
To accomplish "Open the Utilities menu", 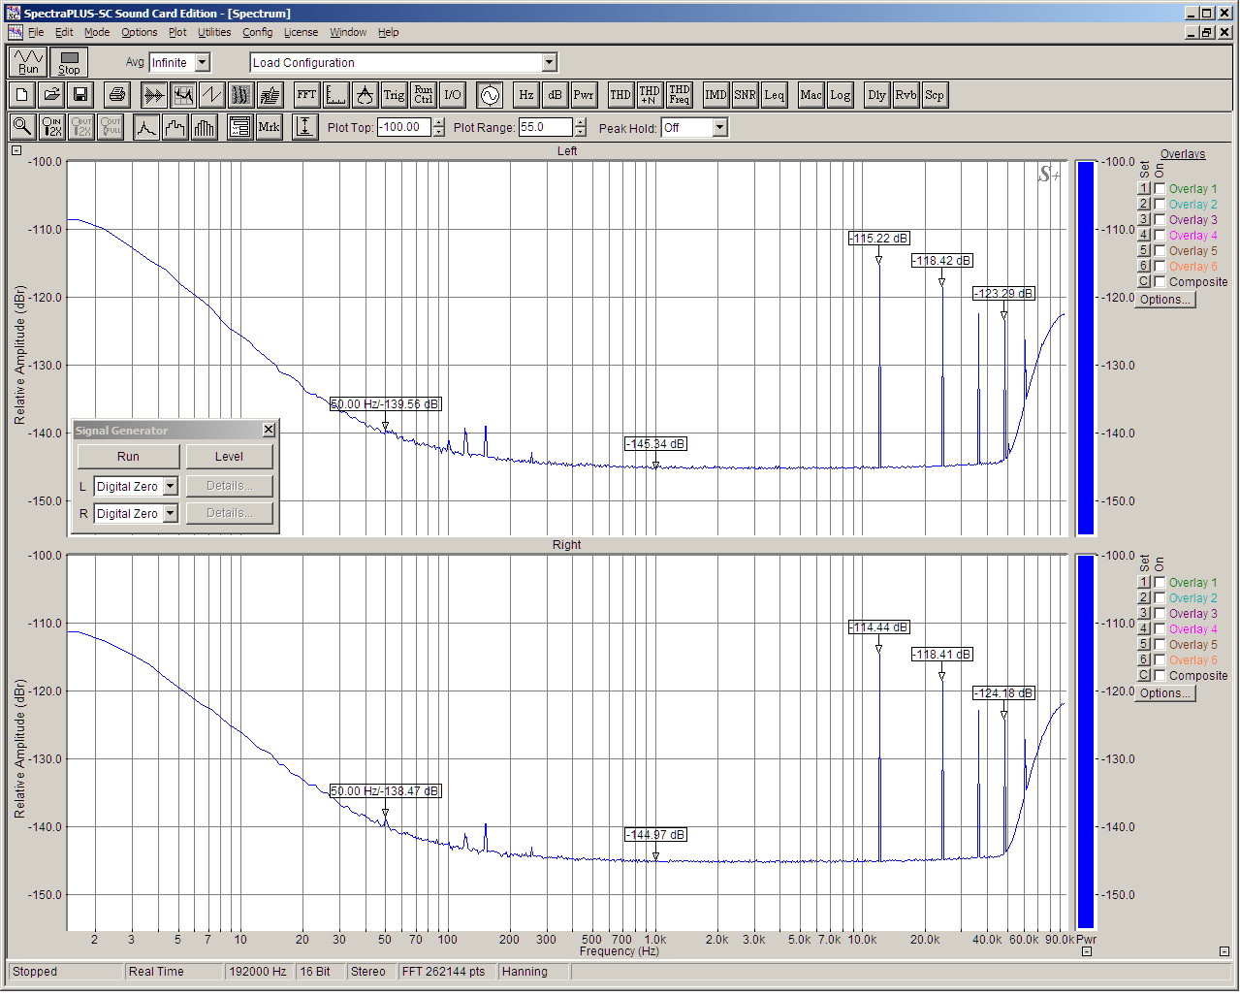I will (214, 32).
